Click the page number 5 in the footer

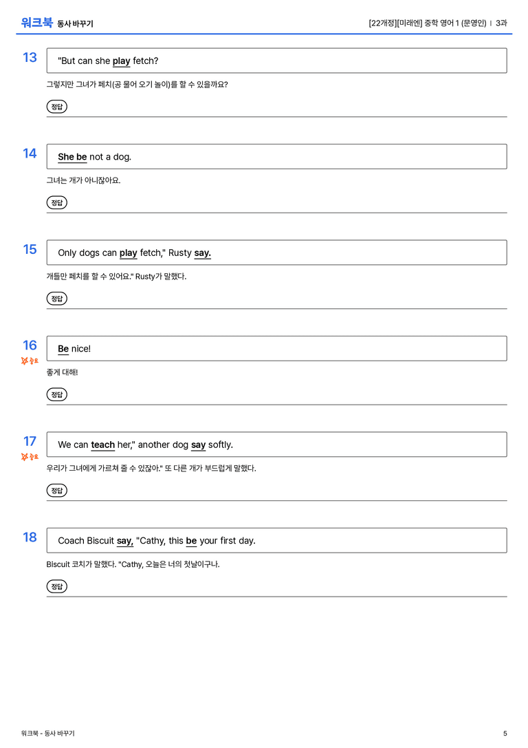click(x=505, y=734)
